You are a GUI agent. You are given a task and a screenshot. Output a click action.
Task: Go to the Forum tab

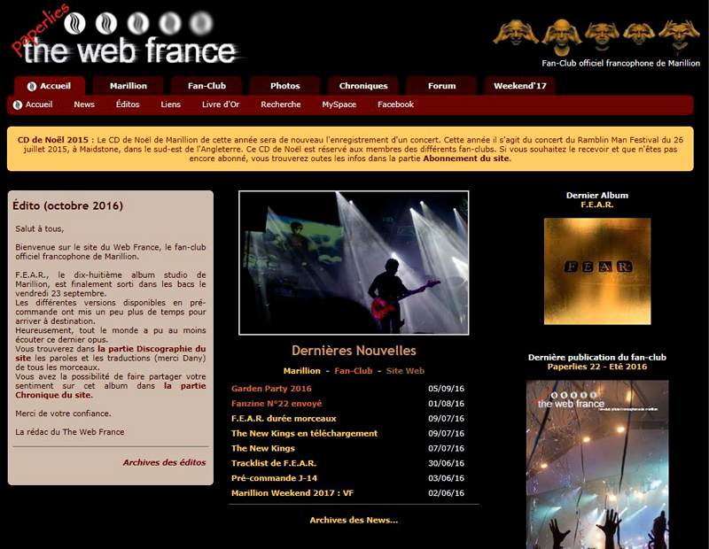441,86
